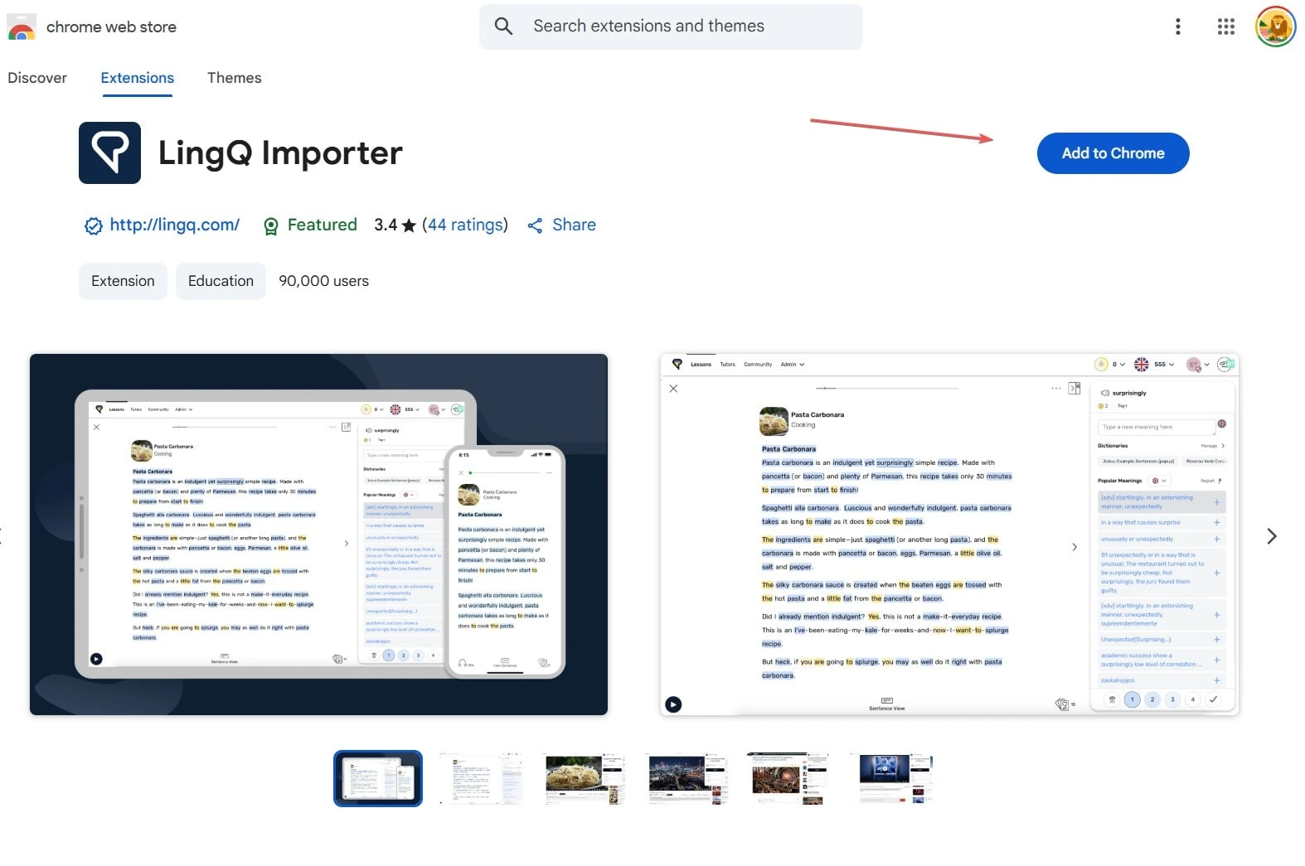Open the 44 ratings link
Screen dimensions: 1305x866
[465, 225]
